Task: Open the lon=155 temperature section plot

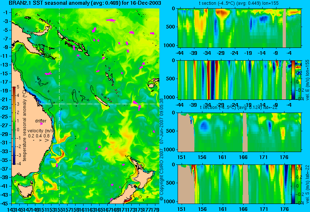Action: pyautogui.click(x=239, y=28)
